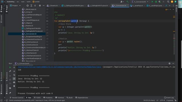Screen dimensions: 182x102
Task: Rerun program in Run panel
Action: 10,67
